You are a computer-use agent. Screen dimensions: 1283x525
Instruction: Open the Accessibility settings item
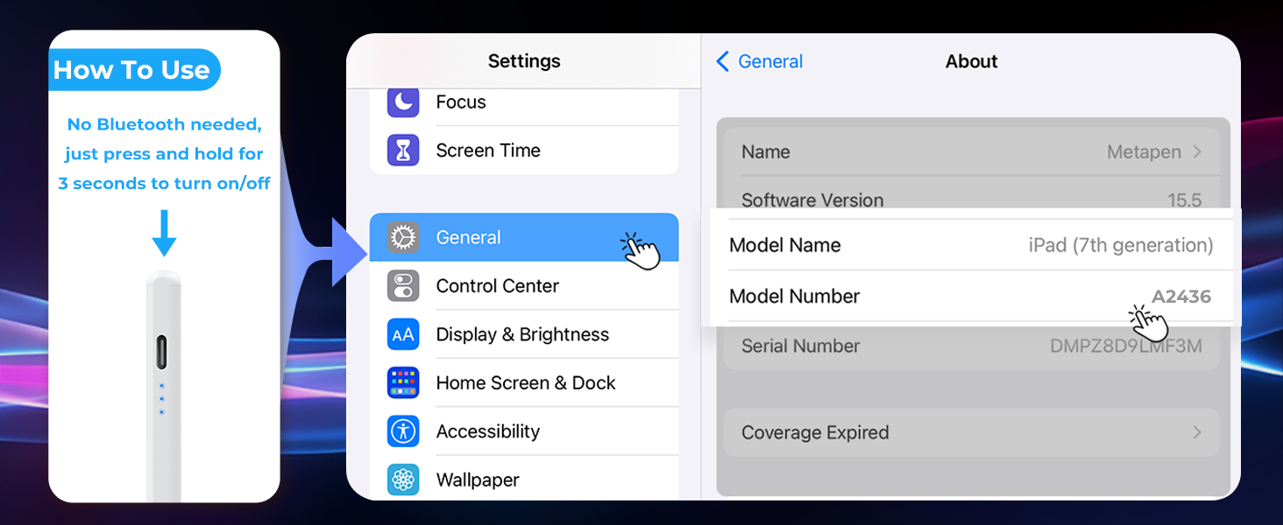click(524, 431)
